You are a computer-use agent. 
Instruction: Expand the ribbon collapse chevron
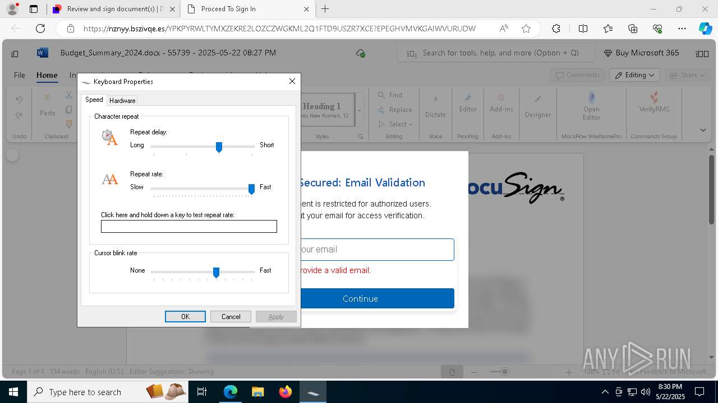703,130
